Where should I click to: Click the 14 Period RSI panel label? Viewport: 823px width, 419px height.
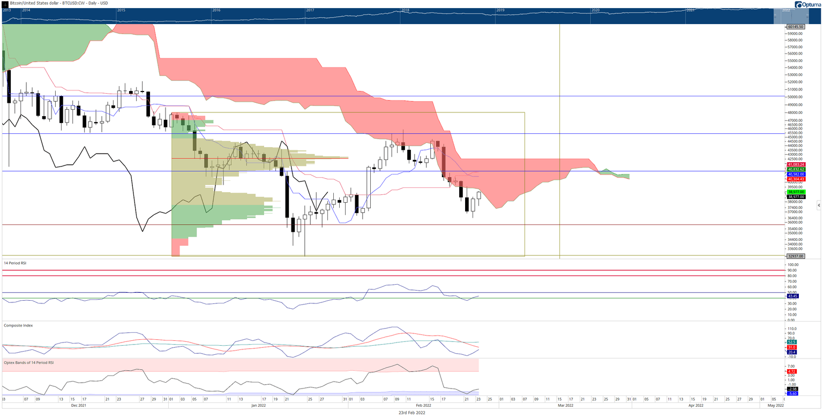click(14, 264)
